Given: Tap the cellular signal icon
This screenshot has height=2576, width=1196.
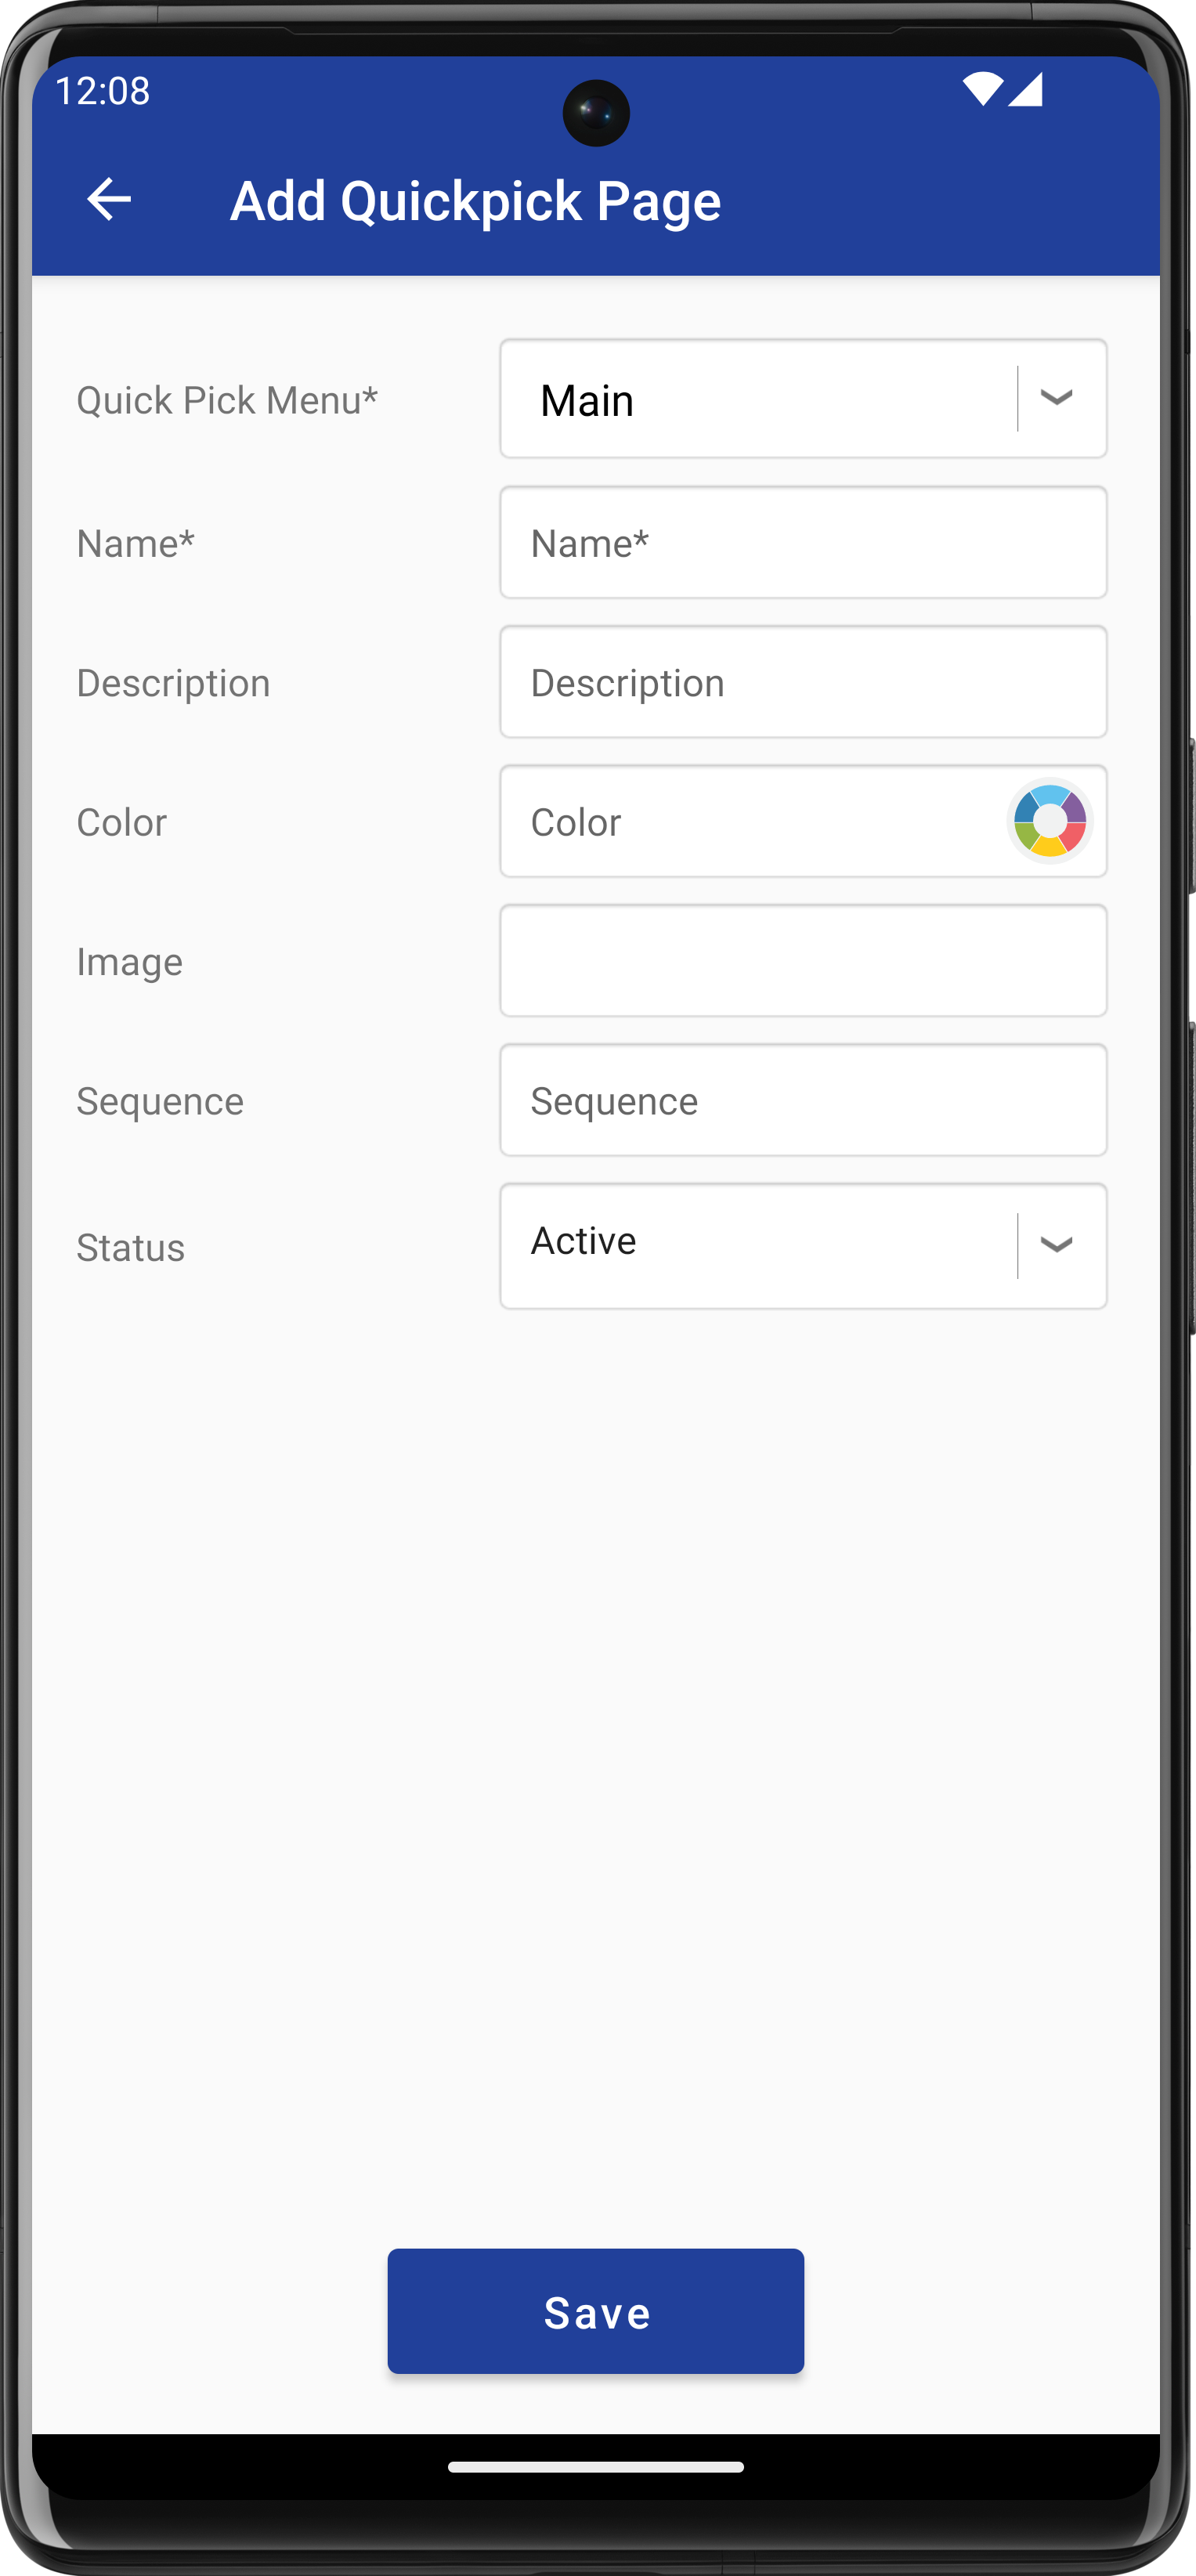Looking at the screenshot, I should (x=1026, y=90).
